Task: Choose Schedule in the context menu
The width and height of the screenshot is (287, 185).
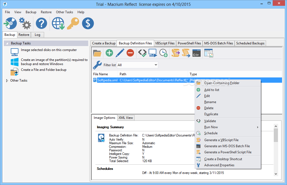Action: tap(228, 133)
